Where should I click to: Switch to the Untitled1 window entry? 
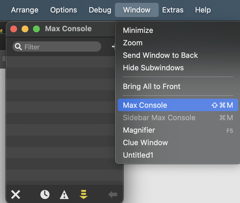[x=138, y=155]
